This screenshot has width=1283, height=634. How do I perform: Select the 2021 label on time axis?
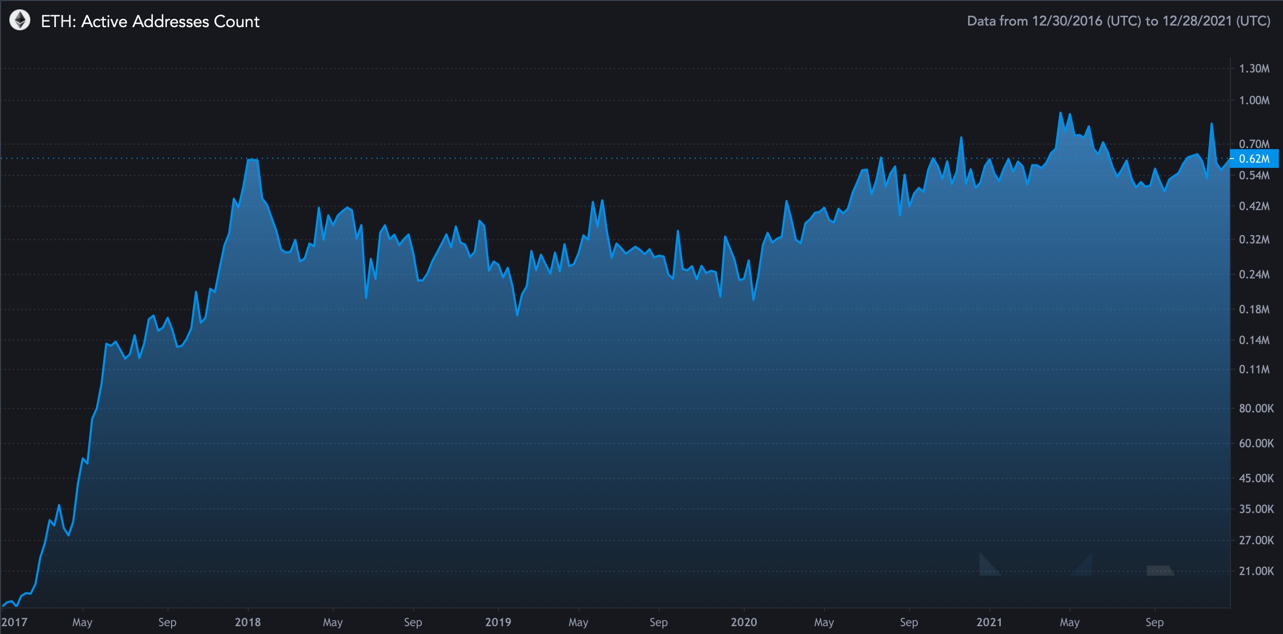(x=989, y=622)
